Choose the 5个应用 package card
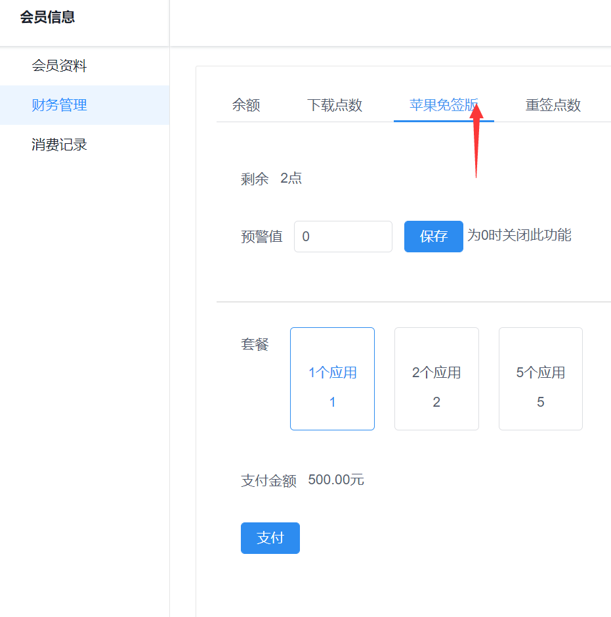 (541, 378)
